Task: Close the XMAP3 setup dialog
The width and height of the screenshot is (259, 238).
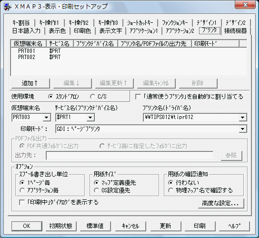Action: [x=245, y=5]
